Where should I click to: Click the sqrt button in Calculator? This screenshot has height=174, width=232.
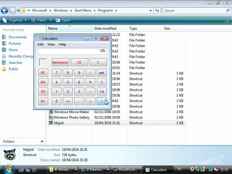point(102,73)
